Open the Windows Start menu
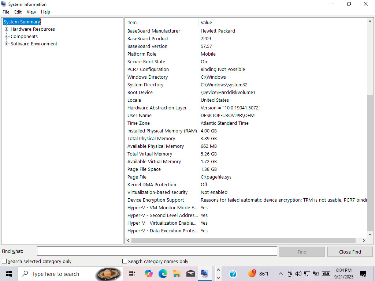 pos(9,274)
